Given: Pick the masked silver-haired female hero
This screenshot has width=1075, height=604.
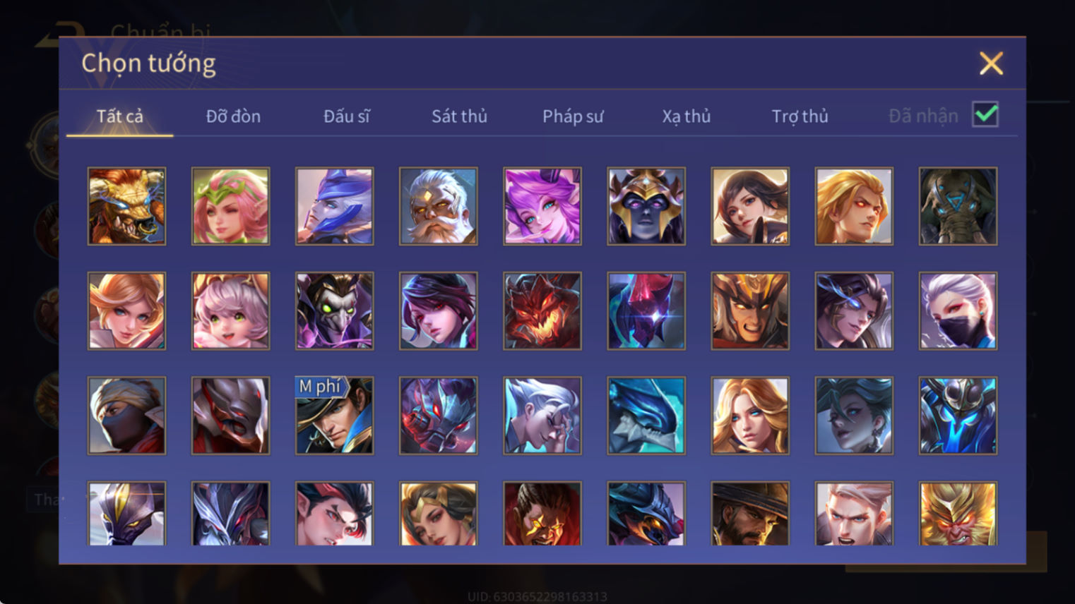Looking at the screenshot, I should pyautogui.click(x=958, y=310).
